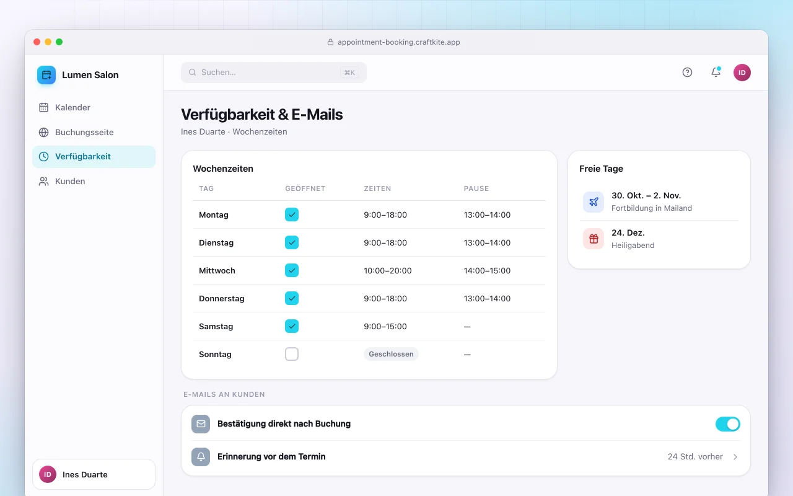
Task: Turn off Bestätigung direkt nach Buchung switch
Action: (728, 424)
